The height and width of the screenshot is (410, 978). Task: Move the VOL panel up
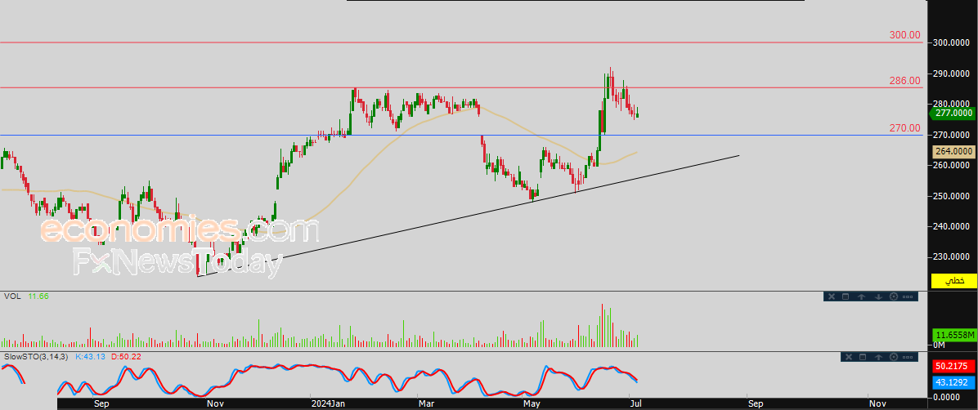coord(863,296)
